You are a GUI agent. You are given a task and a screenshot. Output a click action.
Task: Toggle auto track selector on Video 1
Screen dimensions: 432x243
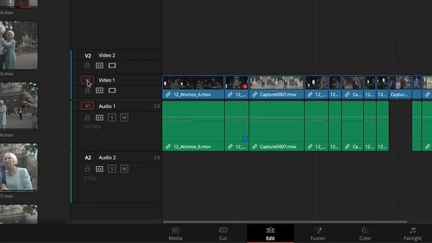click(x=99, y=90)
